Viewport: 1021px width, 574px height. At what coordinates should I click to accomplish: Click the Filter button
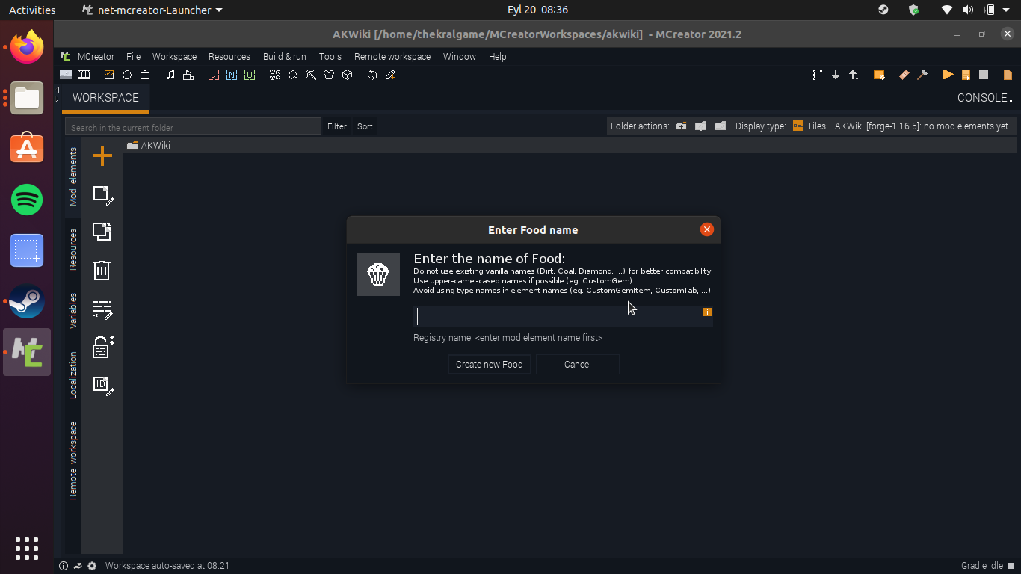tap(337, 126)
